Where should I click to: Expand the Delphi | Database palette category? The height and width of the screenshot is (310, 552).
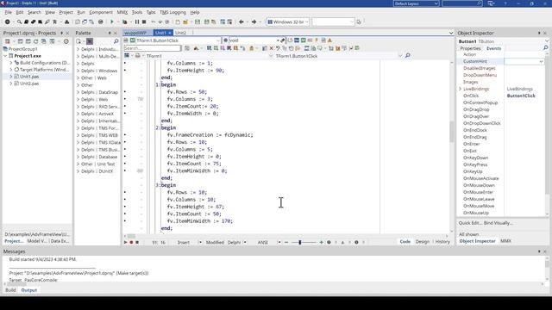[78, 157]
